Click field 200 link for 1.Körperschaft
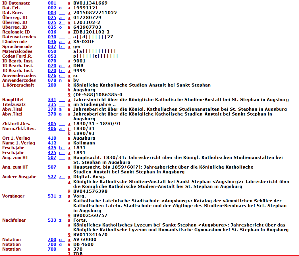 pos(52,85)
